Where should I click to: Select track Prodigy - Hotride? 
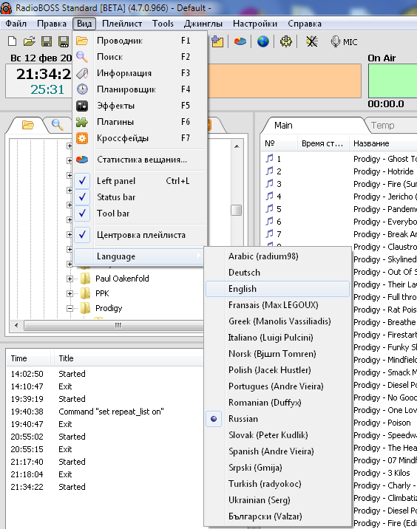[383, 171]
